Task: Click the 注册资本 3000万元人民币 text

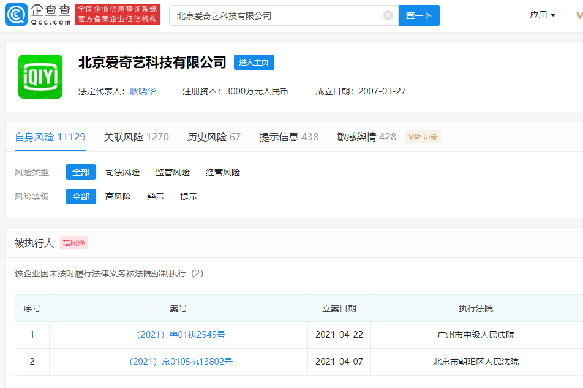Action: [x=235, y=91]
